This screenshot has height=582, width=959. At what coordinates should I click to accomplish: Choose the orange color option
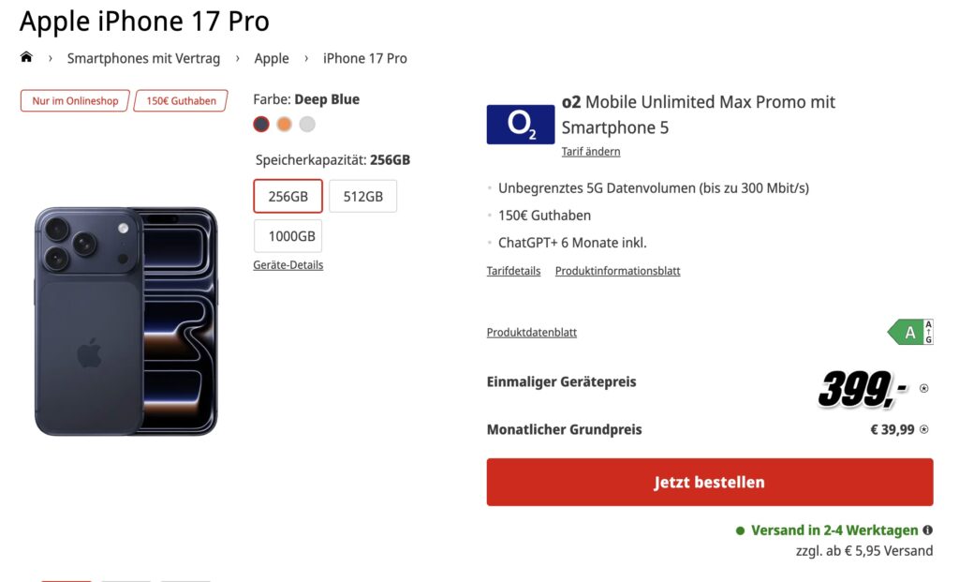(x=284, y=124)
